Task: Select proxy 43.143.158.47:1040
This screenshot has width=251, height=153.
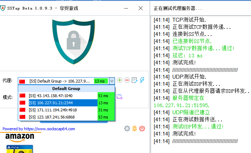Action: tap(67, 96)
